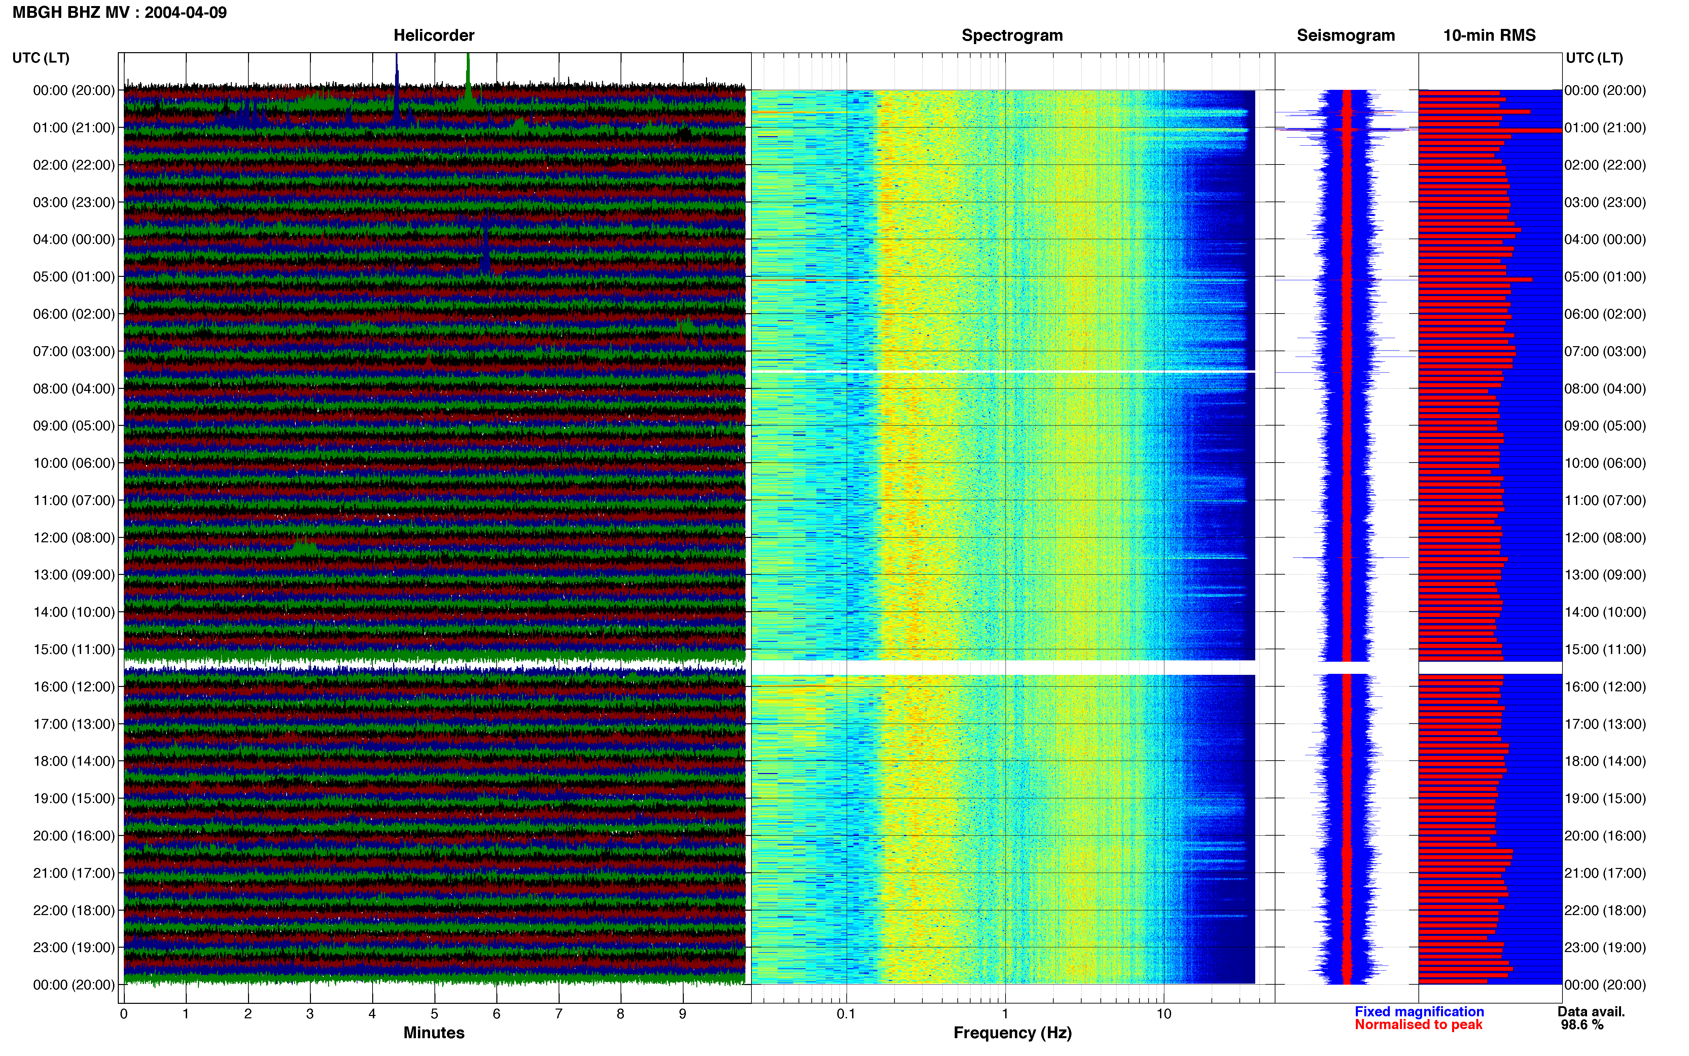Click right time label '18:00 (14:00)'
Image resolution: width=1689 pixels, height=1056 pixels.
click(x=1605, y=761)
